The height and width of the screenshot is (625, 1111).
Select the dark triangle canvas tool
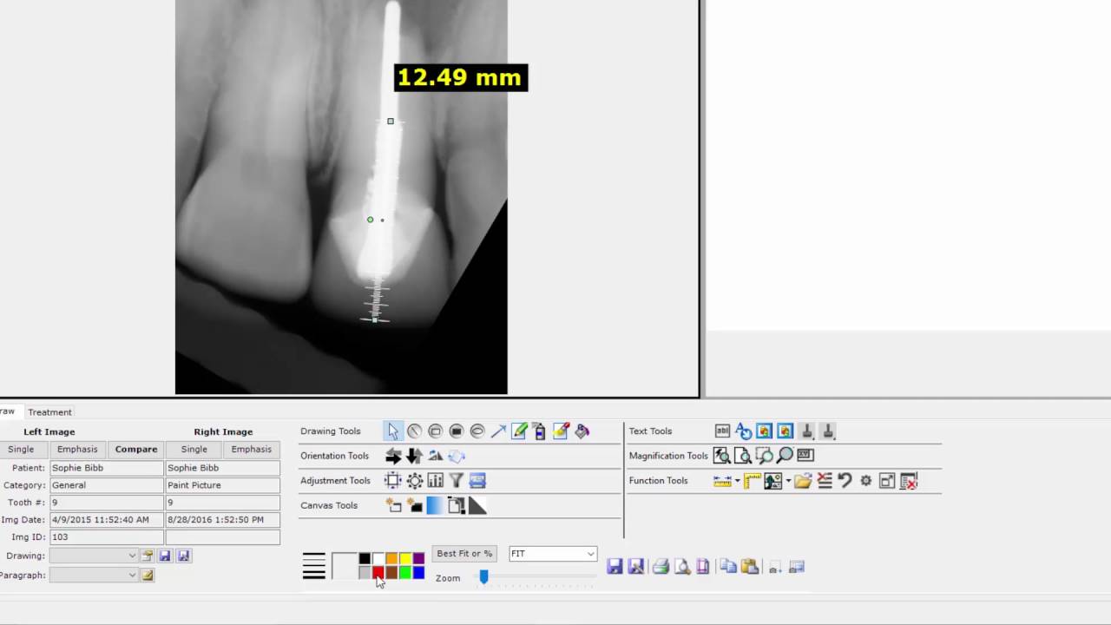tap(477, 505)
